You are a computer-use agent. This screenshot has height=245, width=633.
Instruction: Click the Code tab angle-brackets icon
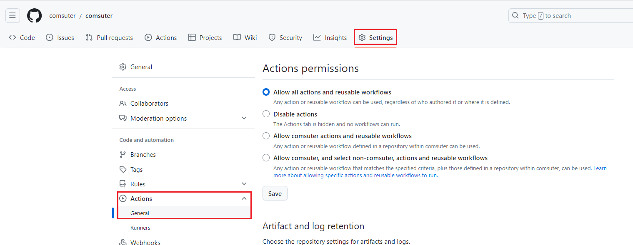[13, 37]
